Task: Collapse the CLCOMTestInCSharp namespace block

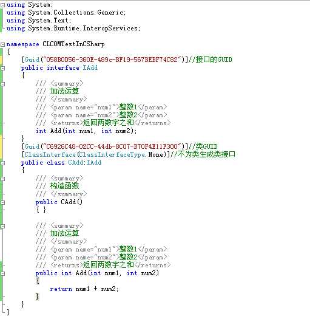Action: [x=2, y=44]
